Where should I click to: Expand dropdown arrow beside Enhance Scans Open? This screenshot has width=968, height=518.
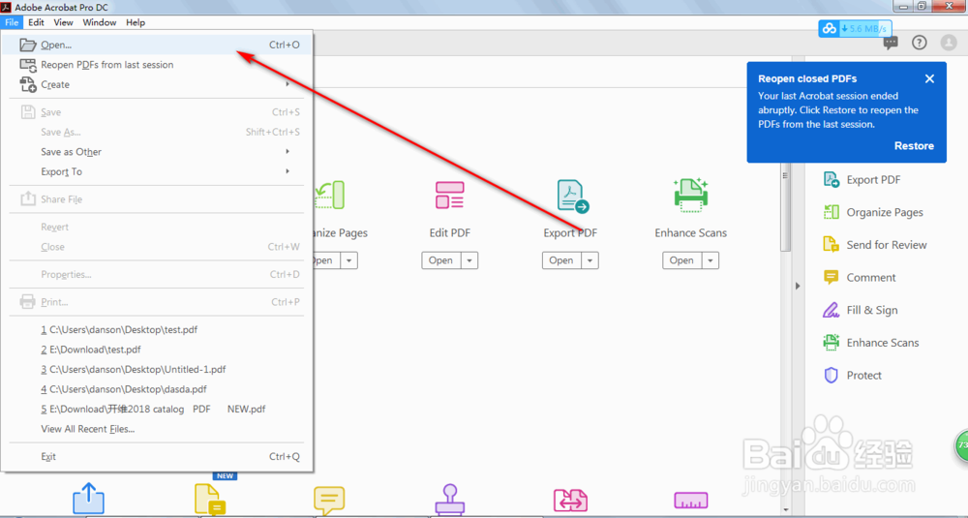coord(711,260)
